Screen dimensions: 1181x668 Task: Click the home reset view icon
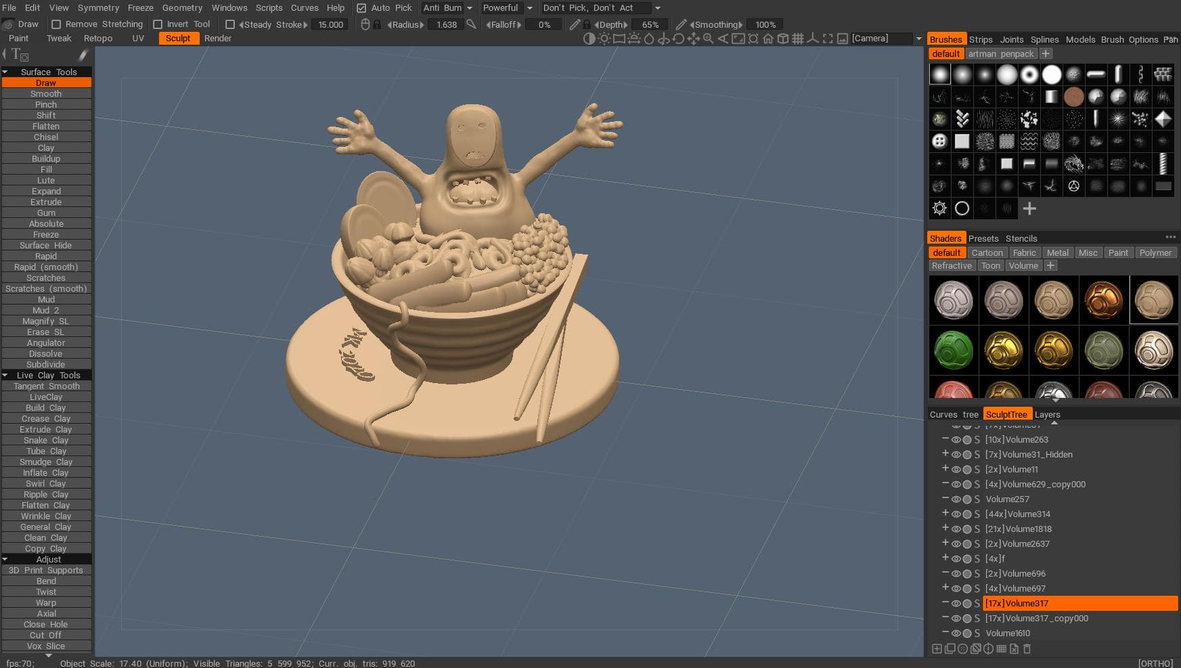(x=768, y=39)
